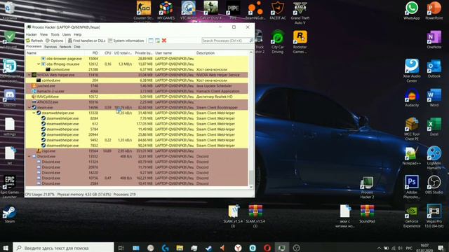Open Notepad++ desktop shortcut
The width and height of the screenshot is (449, 252).
coord(412,156)
